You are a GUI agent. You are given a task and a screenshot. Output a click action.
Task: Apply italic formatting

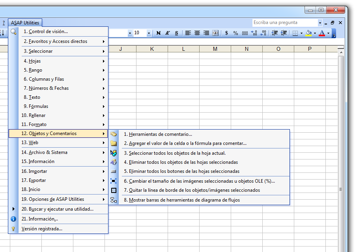[167, 33]
